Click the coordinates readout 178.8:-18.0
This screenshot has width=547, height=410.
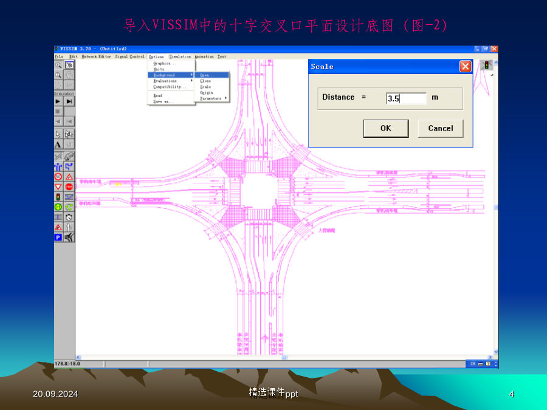coord(67,364)
